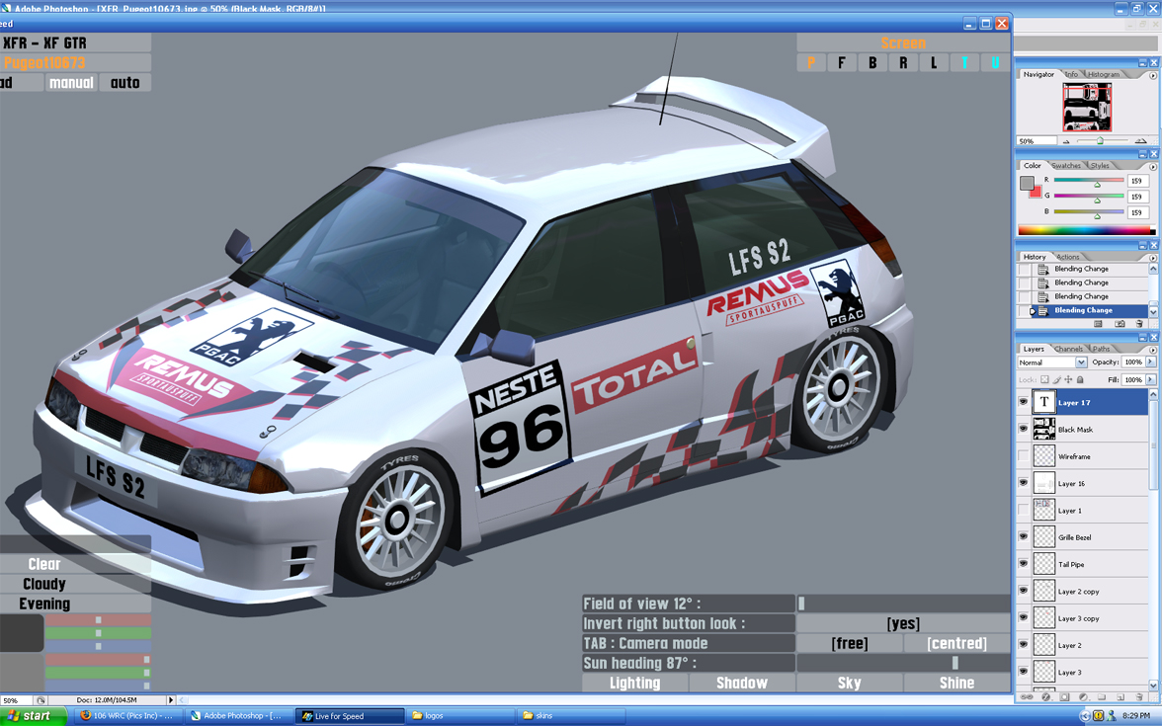This screenshot has height=726, width=1162.
Task: Switch to Firefox 106 WRC taskbar item
Action: coord(128,715)
